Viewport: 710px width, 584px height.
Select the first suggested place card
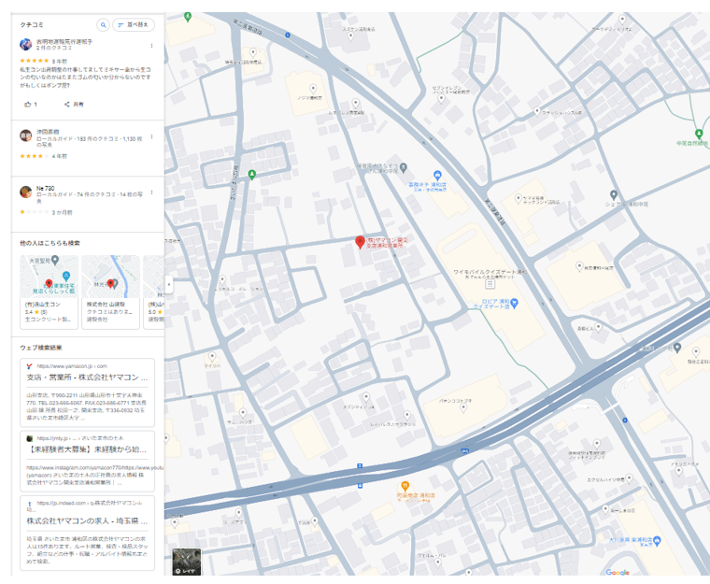tap(49, 290)
